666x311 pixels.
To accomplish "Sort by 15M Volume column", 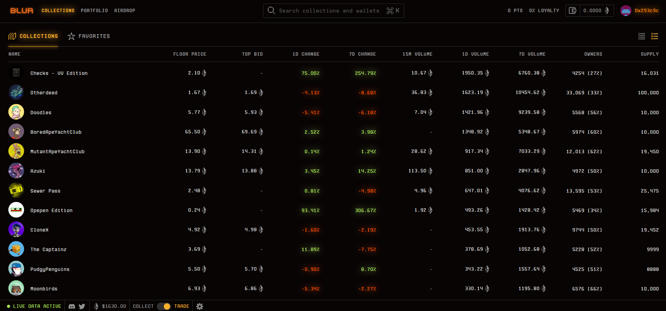I will tap(417, 54).
